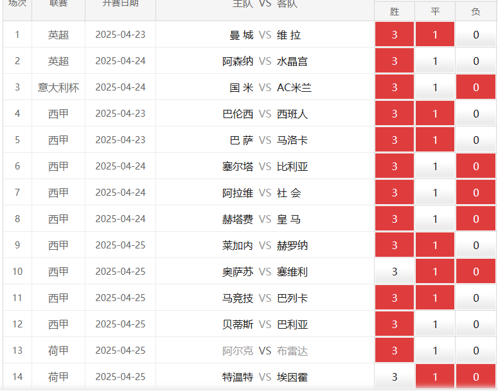Deselect draw (1) for 巴萨 VS 马洛卡
The image size is (498, 391).
[x=435, y=140]
